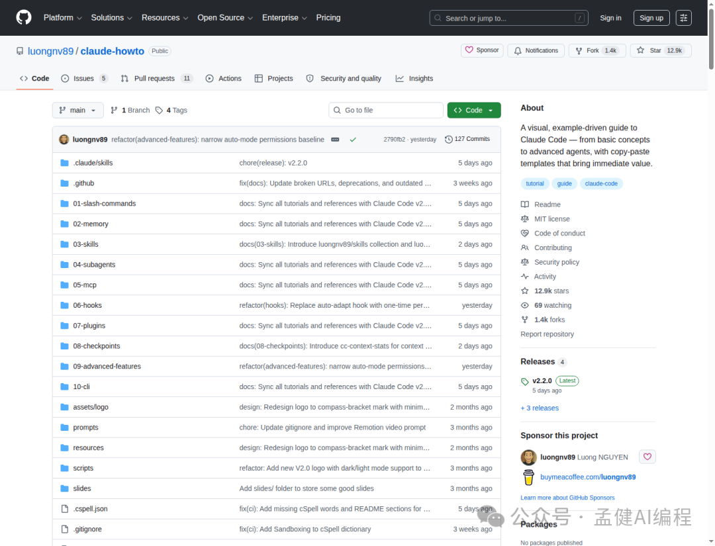Click the Buy Me a Coffee cup icon
The height and width of the screenshot is (546, 715).
pos(528,477)
